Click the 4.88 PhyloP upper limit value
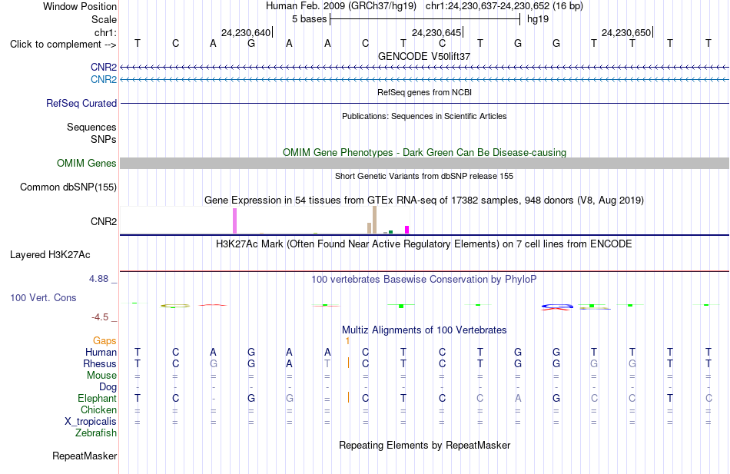730x474 pixels. point(98,278)
